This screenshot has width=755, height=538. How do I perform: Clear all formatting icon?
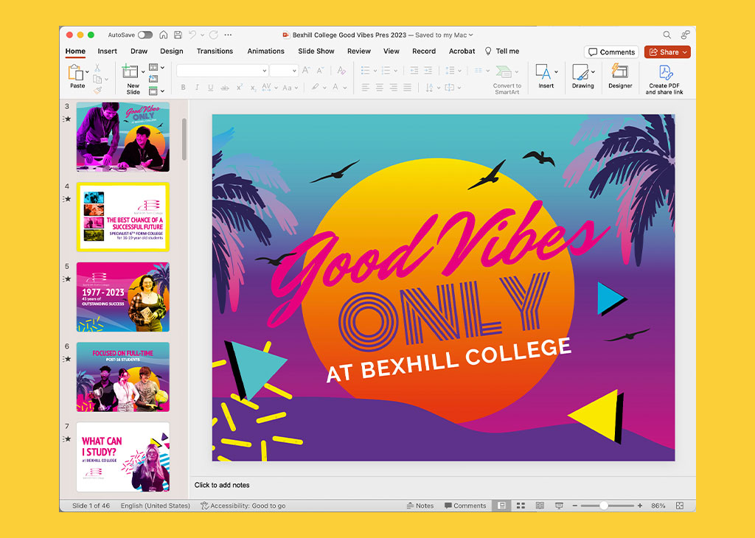(341, 71)
